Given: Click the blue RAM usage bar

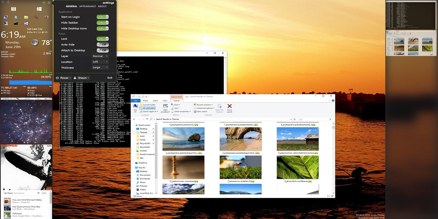Looking at the screenshot, I should pos(30,82).
